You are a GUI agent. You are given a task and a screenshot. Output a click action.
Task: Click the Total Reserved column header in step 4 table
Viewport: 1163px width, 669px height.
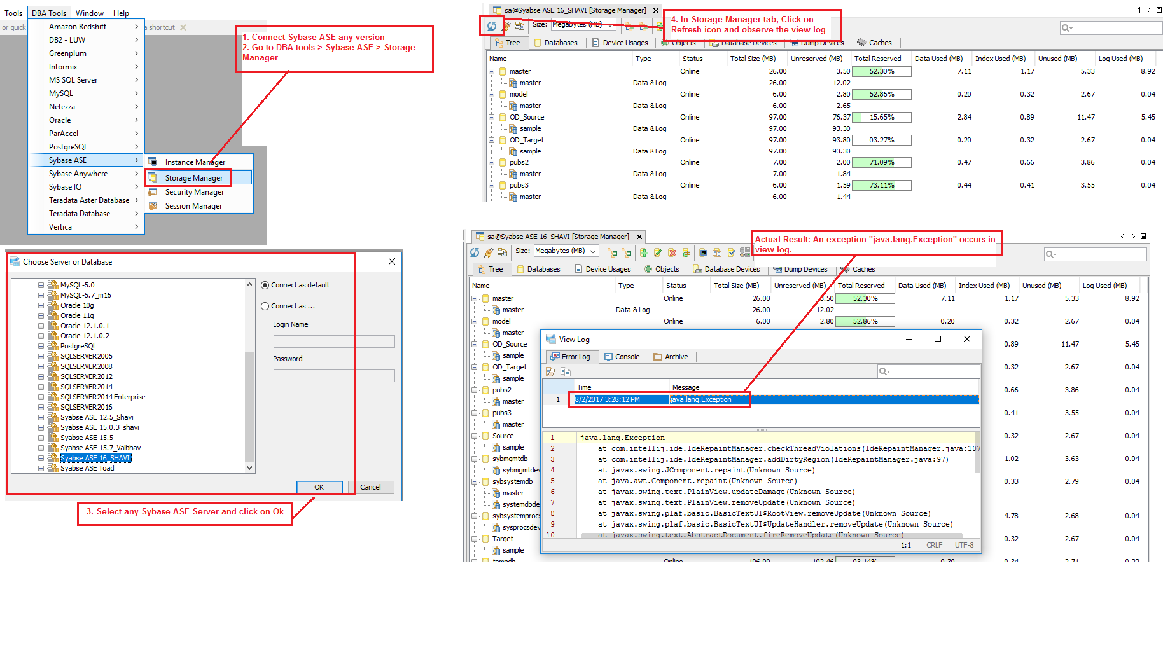pyautogui.click(x=881, y=59)
